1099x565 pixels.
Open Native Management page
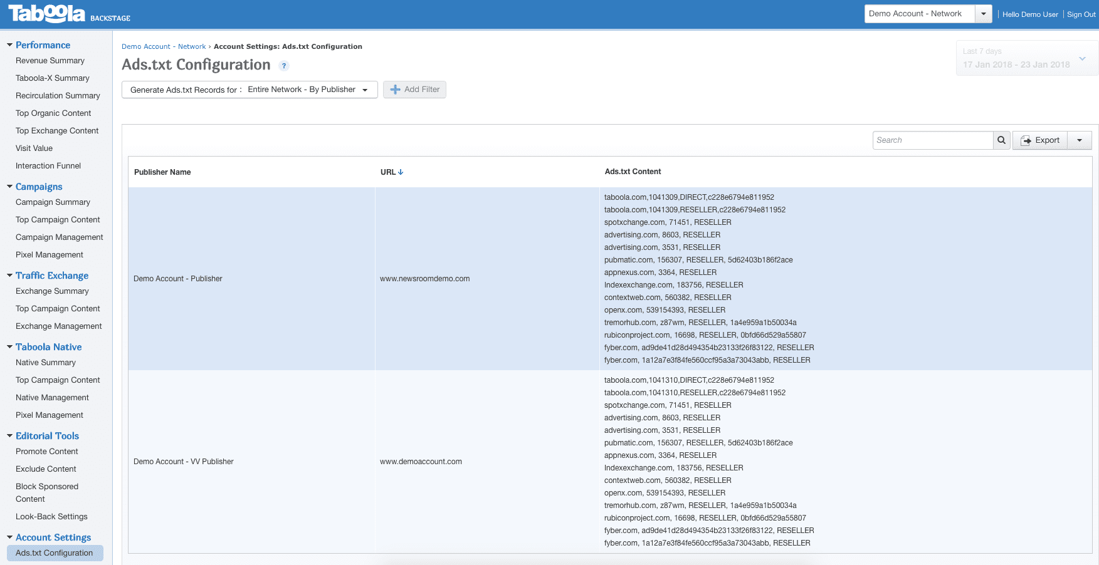[x=52, y=398]
